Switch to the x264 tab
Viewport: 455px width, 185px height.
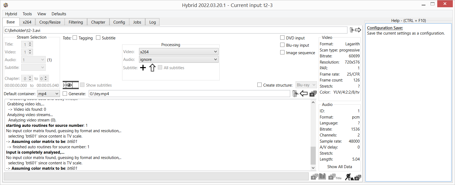tap(27, 22)
